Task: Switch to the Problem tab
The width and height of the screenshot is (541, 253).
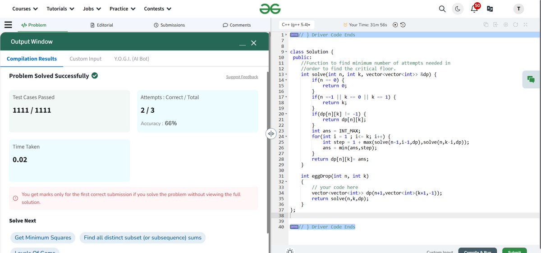Action: click(34, 25)
